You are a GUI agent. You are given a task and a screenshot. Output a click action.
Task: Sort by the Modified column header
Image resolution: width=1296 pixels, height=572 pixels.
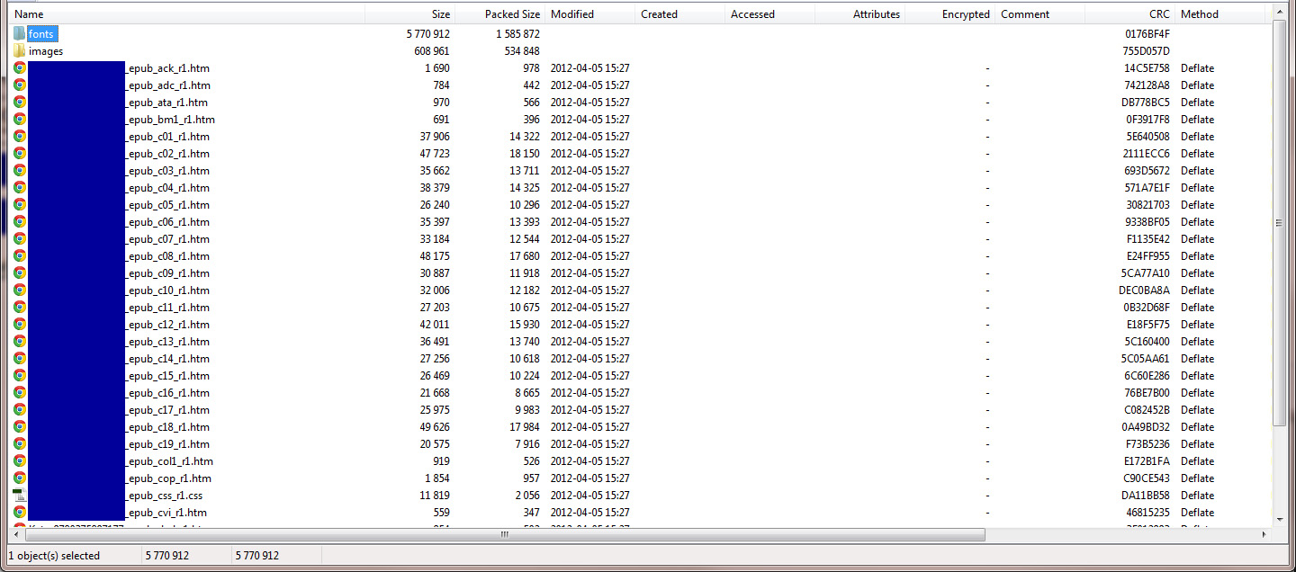[590, 14]
